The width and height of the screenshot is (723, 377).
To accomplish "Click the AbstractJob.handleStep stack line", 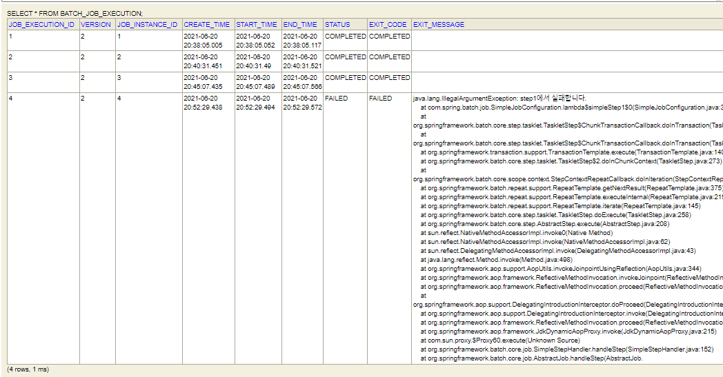I will (x=531, y=358).
